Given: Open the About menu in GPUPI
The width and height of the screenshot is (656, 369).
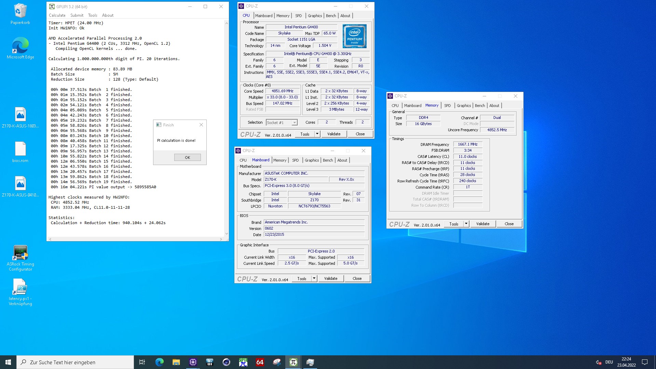Looking at the screenshot, I should coord(108,15).
